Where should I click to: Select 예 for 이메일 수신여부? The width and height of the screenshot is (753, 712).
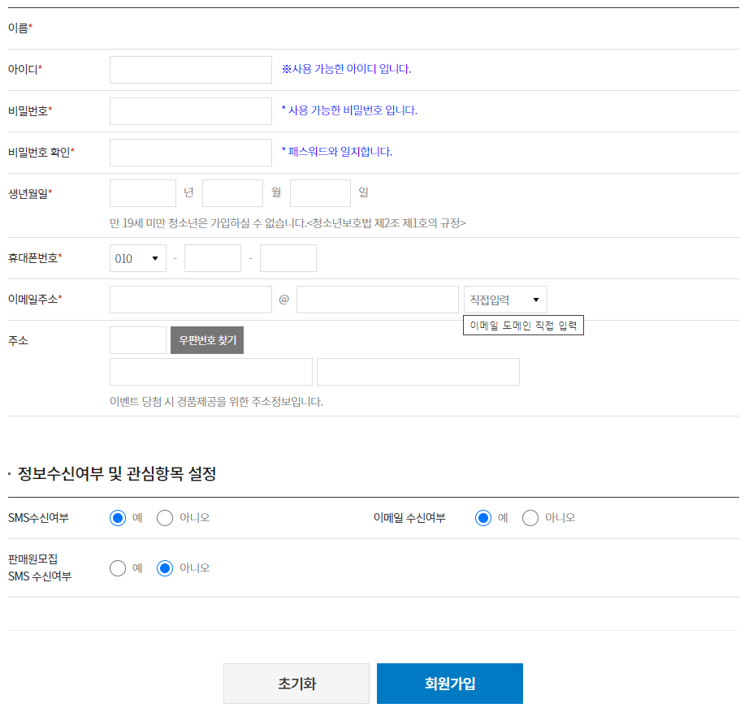click(x=483, y=518)
